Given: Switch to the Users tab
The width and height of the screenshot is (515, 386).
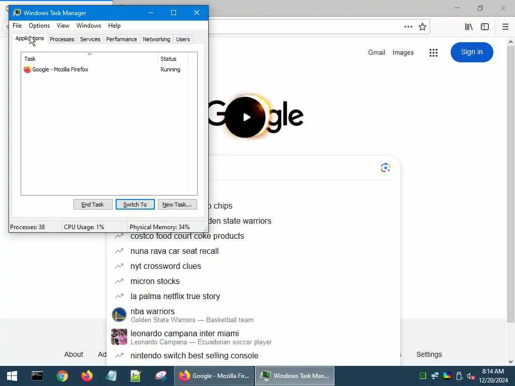Looking at the screenshot, I should [x=183, y=39].
